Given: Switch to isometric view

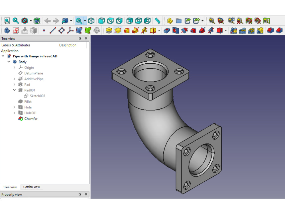Looking at the screenshot, I should [x=92, y=21].
